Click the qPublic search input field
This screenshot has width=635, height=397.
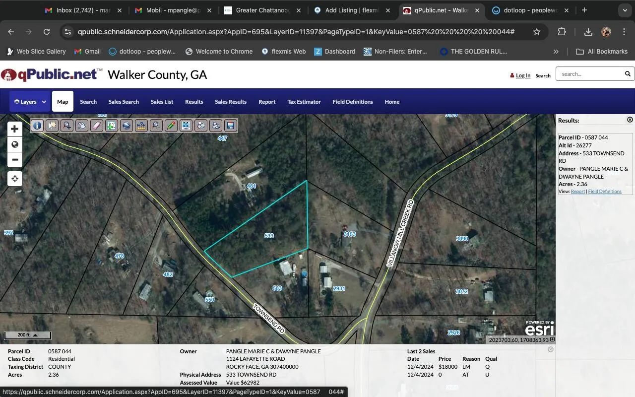[x=589, y=74]
